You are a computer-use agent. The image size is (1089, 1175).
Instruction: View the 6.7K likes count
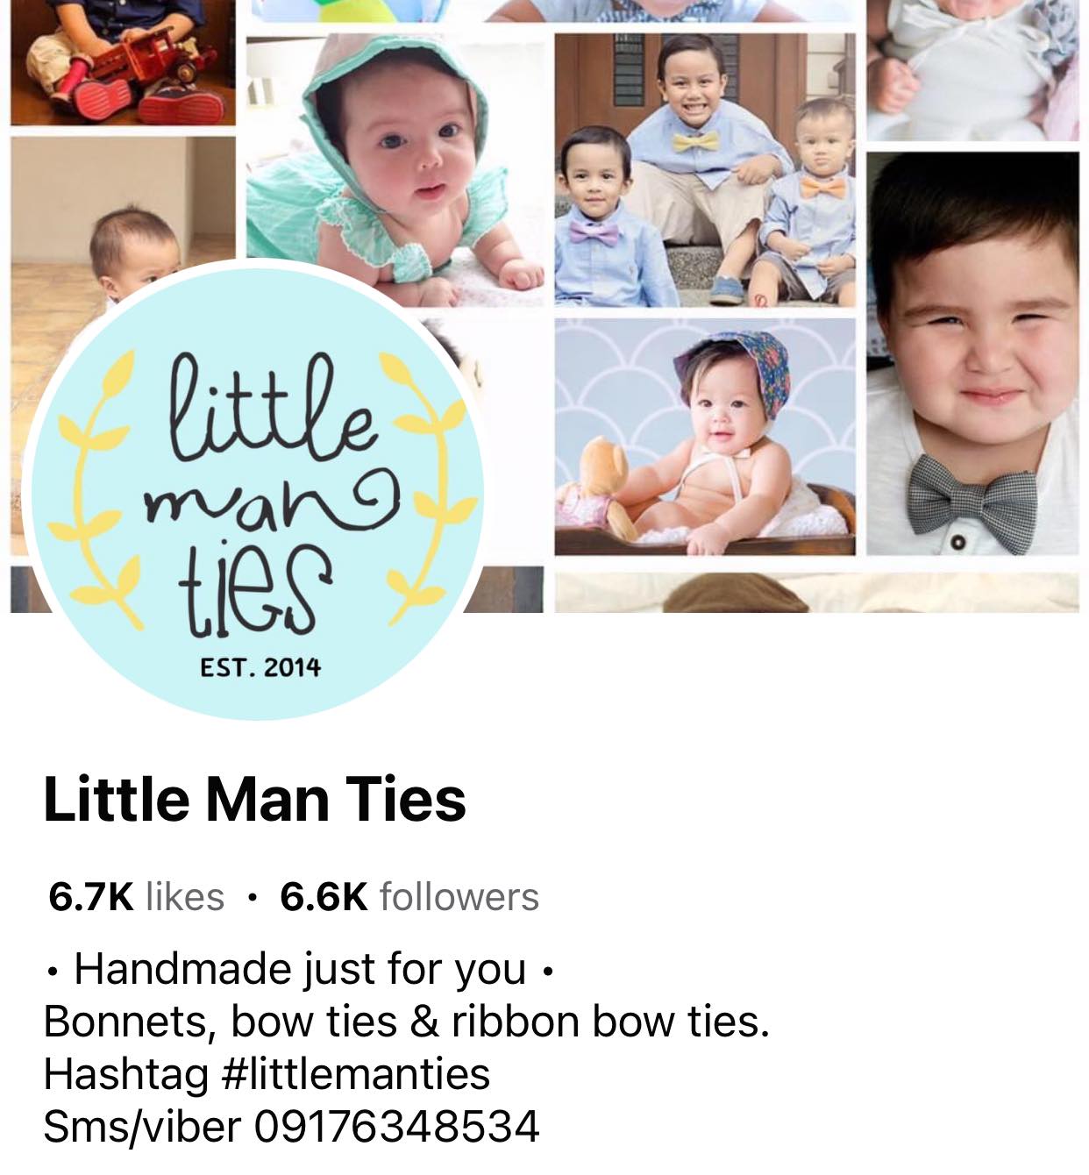136,896
